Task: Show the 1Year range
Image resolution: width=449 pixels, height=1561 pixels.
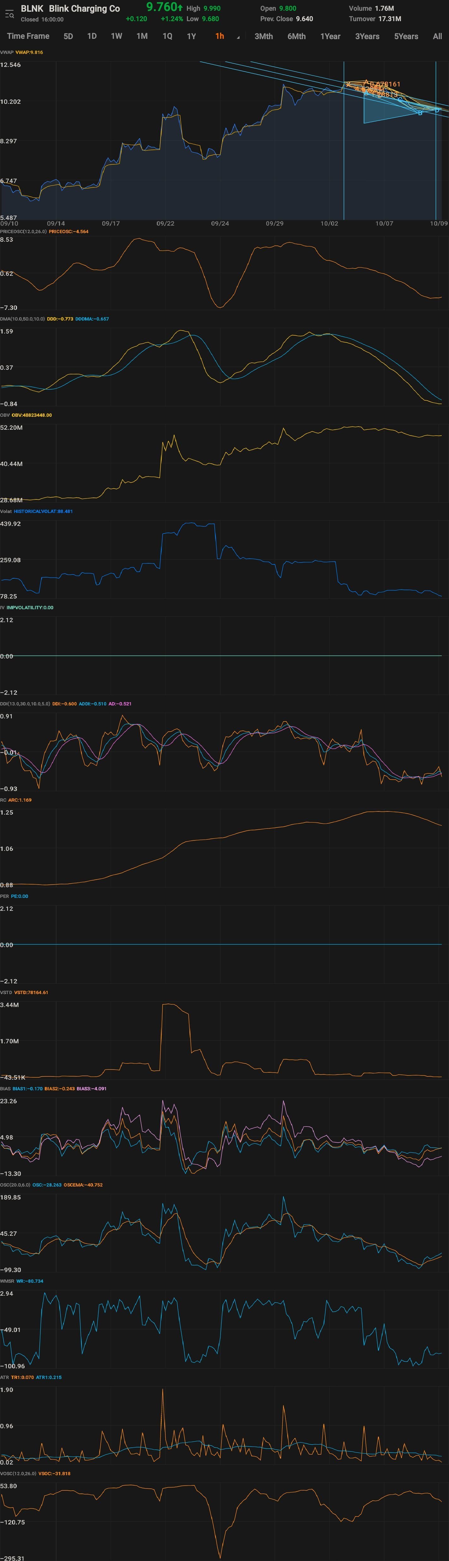Action: click(x=330, y=36)
